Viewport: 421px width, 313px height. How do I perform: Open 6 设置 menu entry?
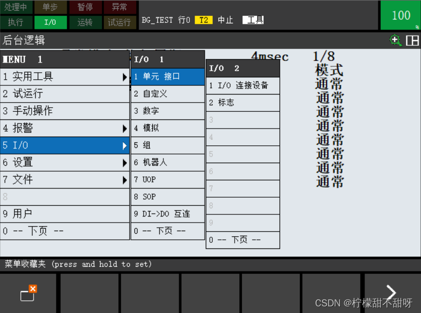coord(65,163)
